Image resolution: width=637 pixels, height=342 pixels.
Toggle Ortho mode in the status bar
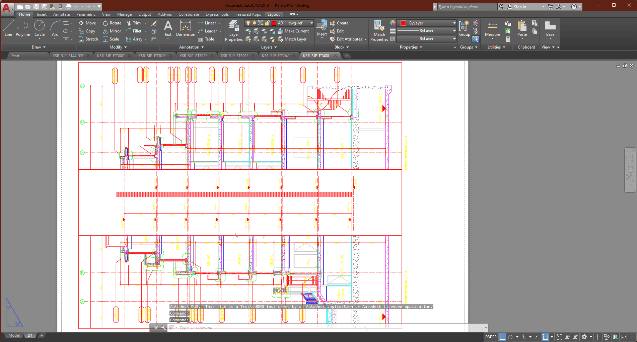pyautogui.click(x=503, y=337)
